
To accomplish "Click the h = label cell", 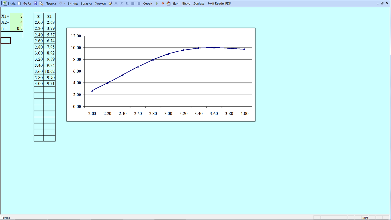I will coord(5,28).
